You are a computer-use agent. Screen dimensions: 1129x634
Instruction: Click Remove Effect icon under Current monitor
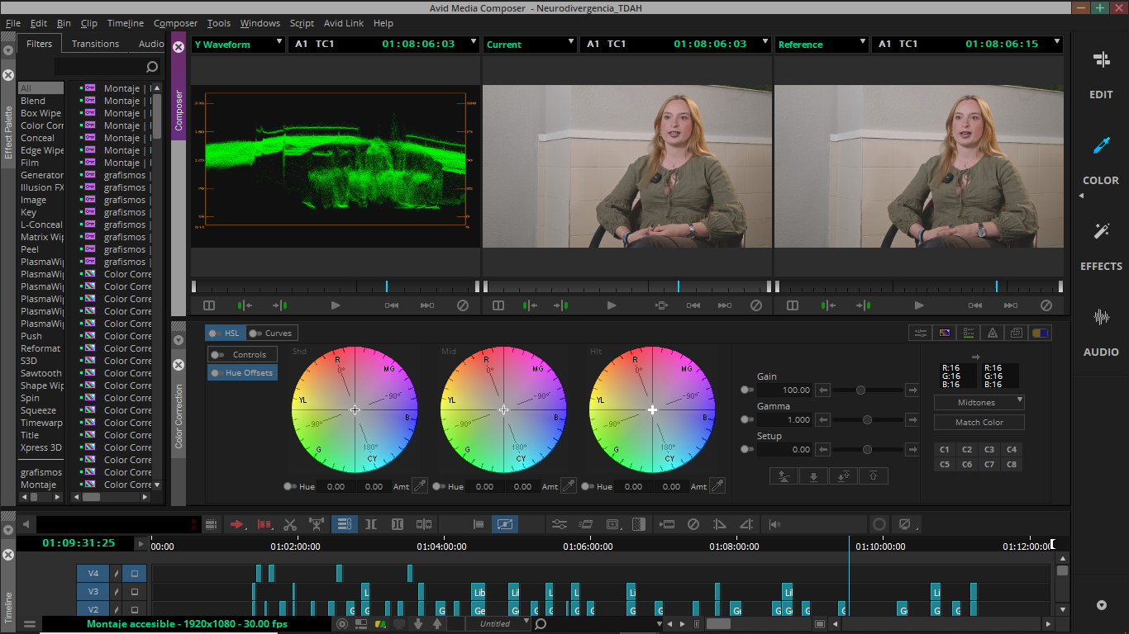click(x=755, y=305)
